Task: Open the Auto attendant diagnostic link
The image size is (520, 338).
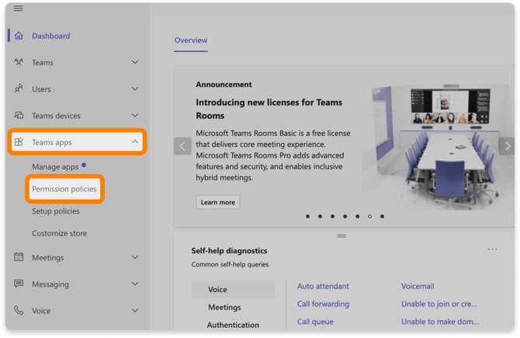Action: click(x=323, y=286)
